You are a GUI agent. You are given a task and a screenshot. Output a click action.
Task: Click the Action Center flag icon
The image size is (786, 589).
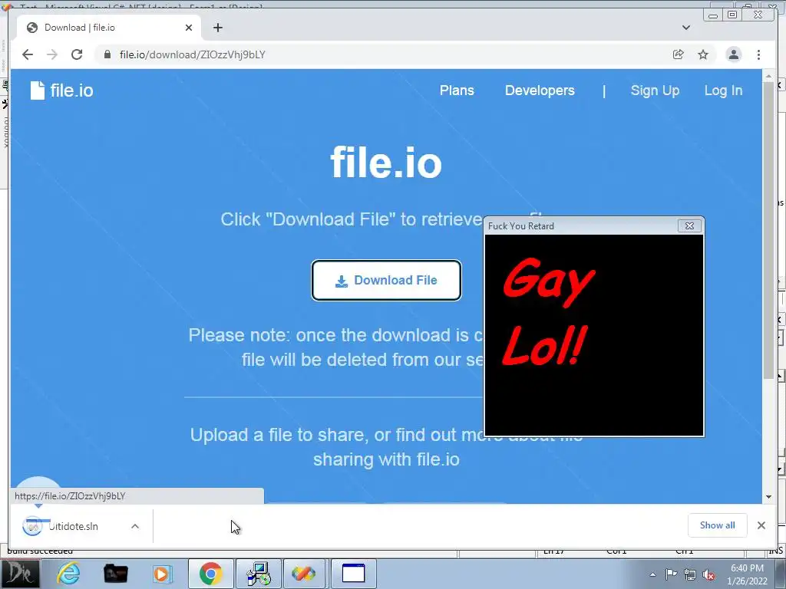[x=671, y=574]
